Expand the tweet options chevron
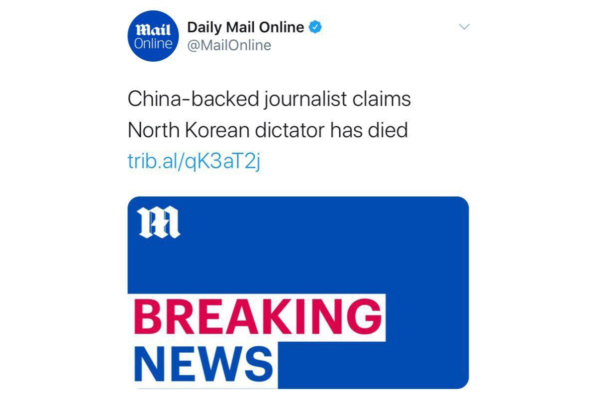597x398 pixels. [x=464, y=27]
